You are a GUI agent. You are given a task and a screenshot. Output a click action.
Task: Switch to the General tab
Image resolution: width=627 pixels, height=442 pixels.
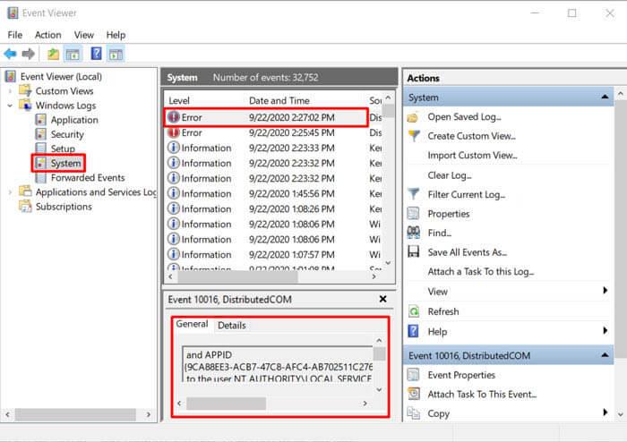[192, 324]
